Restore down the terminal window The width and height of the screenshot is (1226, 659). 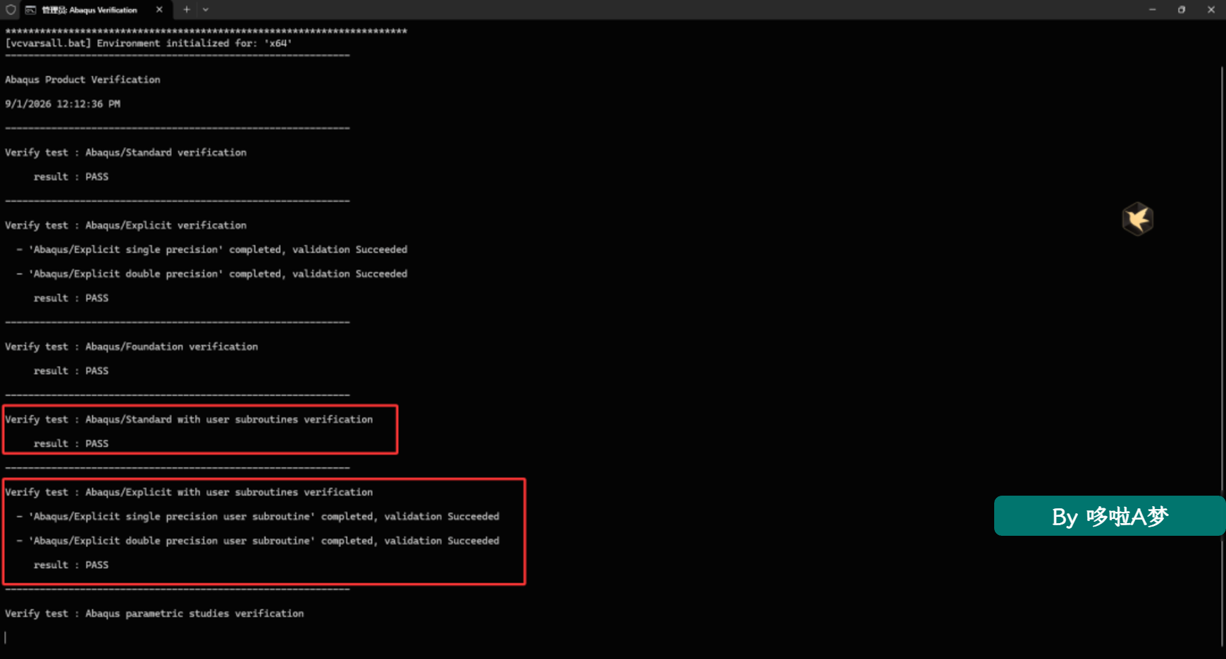coord(1182,10)
